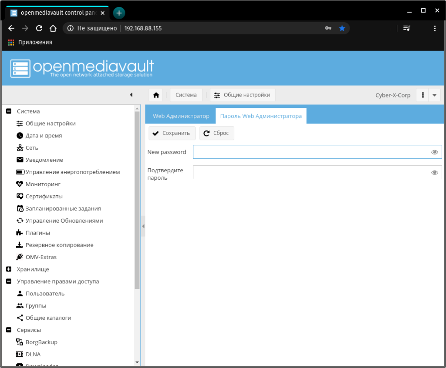Show the New password field contents

pyautogui.click(x=434, y=152)
